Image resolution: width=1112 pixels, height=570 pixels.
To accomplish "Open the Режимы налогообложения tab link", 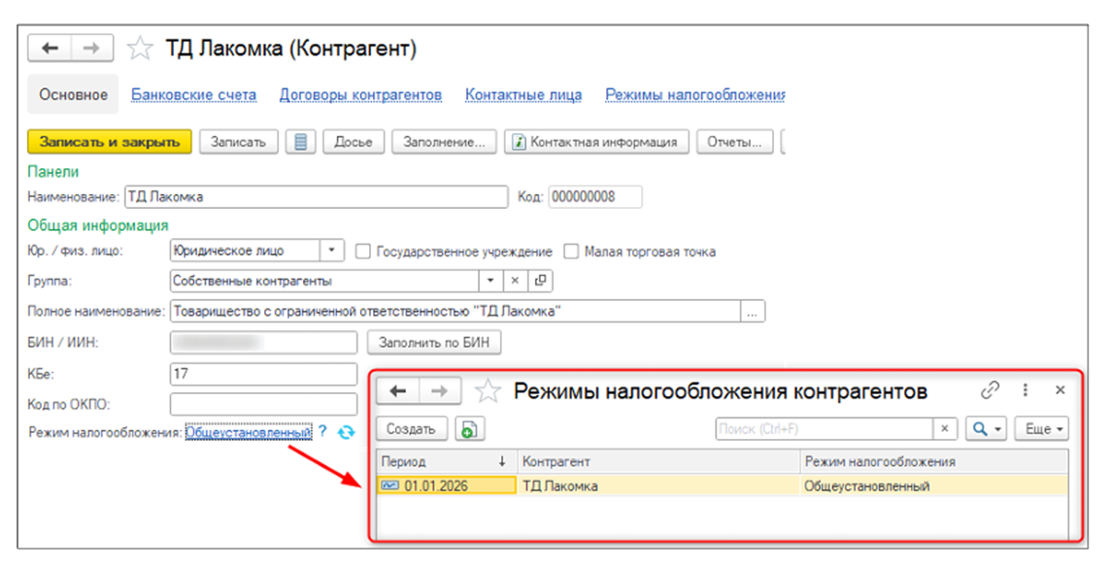I will point(695,95).
